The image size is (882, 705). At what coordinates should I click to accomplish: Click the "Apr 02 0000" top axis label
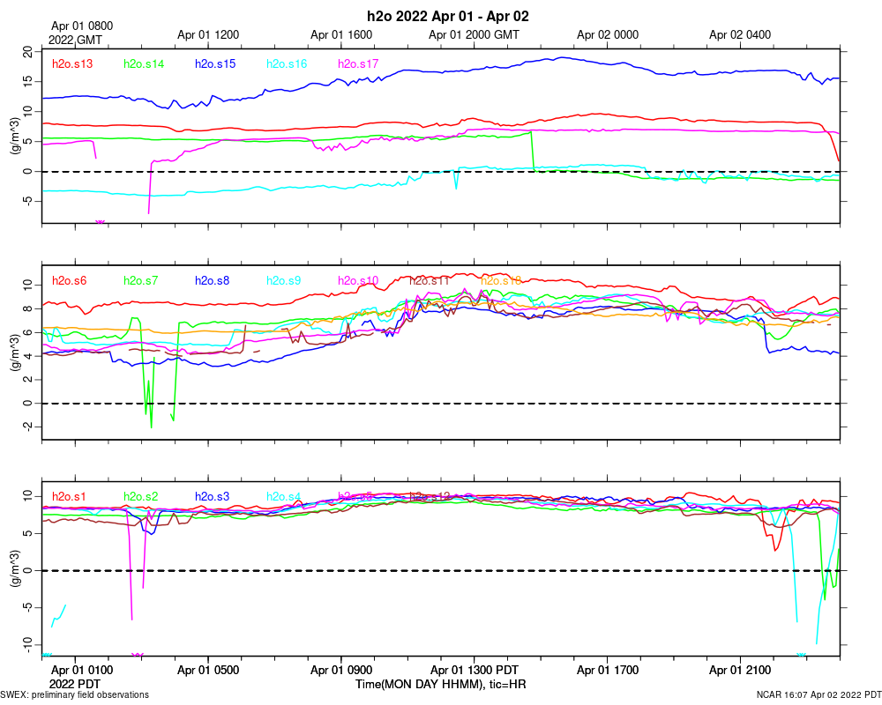pyautogui.click(x=608, y=34)
